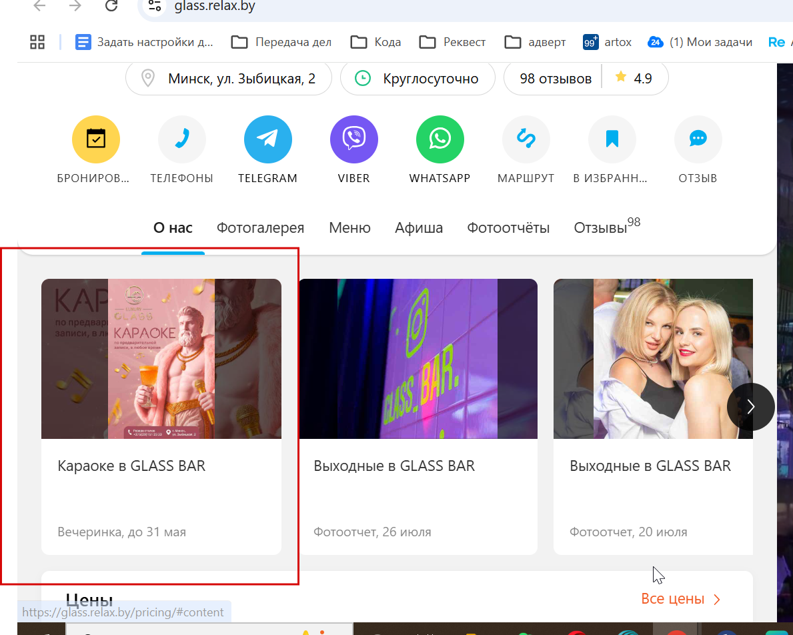The height and width of the screenshot is (635, 793).
Task: Open site info icon in address bar
Action: point(155,6)
